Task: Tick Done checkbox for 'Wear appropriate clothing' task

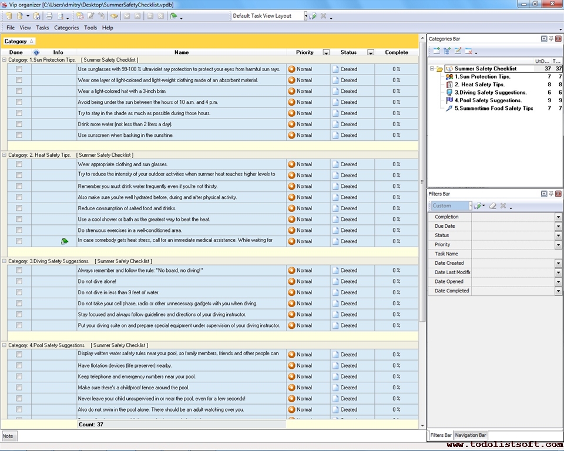Action: (19, 164)
